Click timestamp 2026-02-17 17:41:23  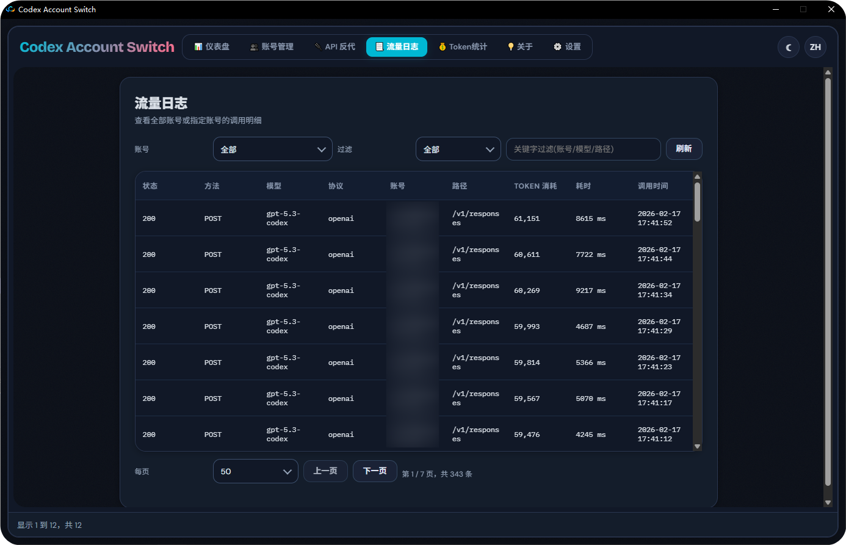click(x=659, y=363)
